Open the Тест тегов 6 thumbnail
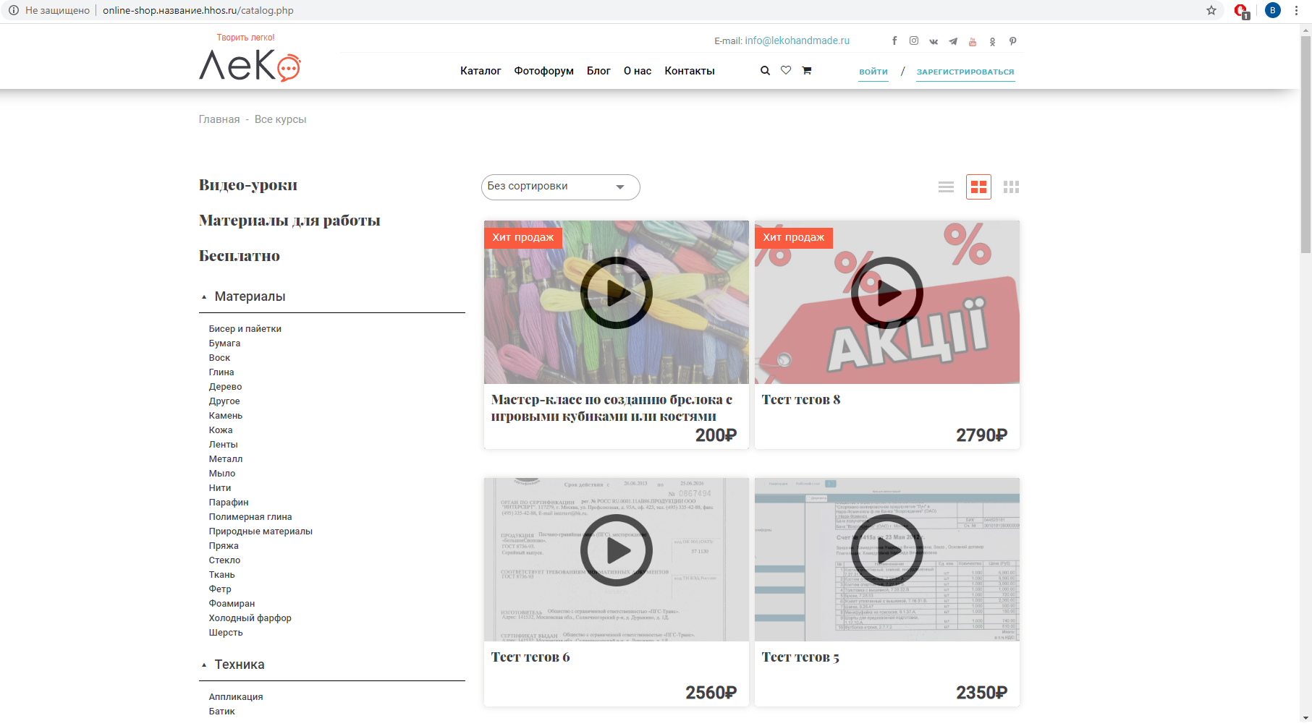Viewport: 1312px width, 726px height. click(x=617, y=560)
